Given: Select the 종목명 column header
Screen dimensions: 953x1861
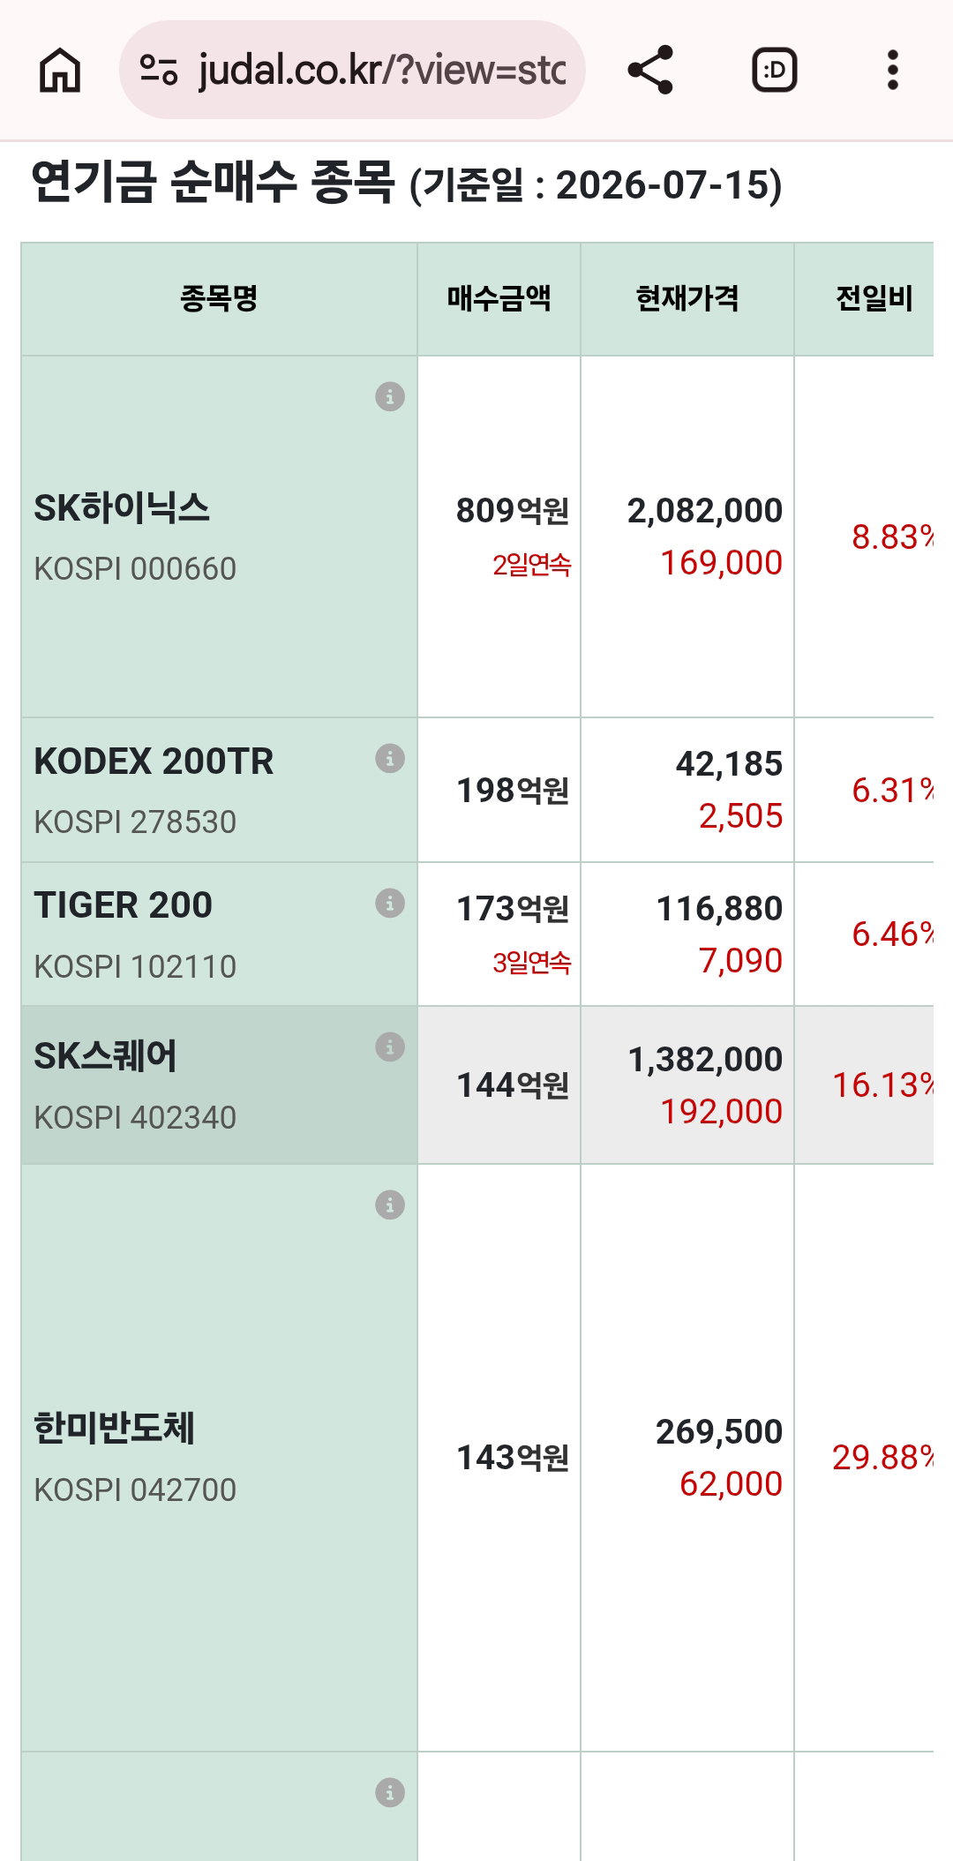Looking at the screenshot, I should click(x=219, y=298).
